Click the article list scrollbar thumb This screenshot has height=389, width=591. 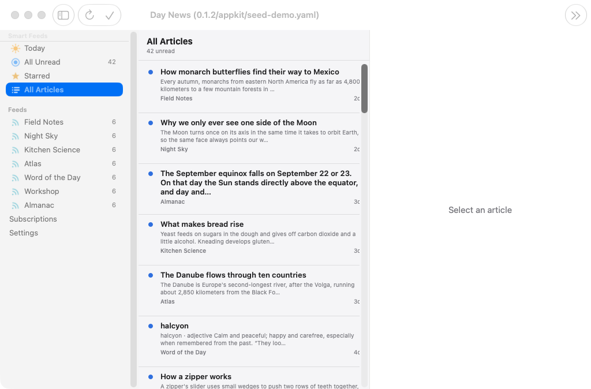click(x=365, y=88)
